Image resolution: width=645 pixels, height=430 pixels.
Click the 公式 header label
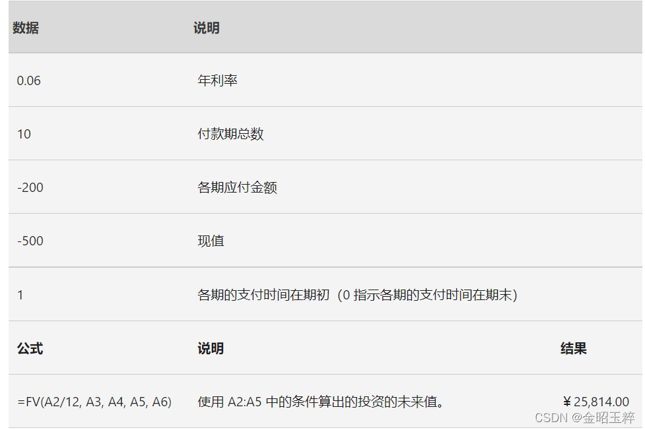click(x=30, y=348)
